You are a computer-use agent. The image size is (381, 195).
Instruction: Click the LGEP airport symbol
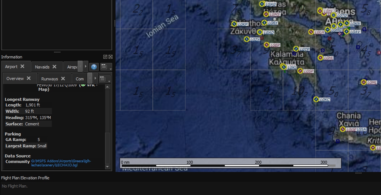tap(267, 45)
